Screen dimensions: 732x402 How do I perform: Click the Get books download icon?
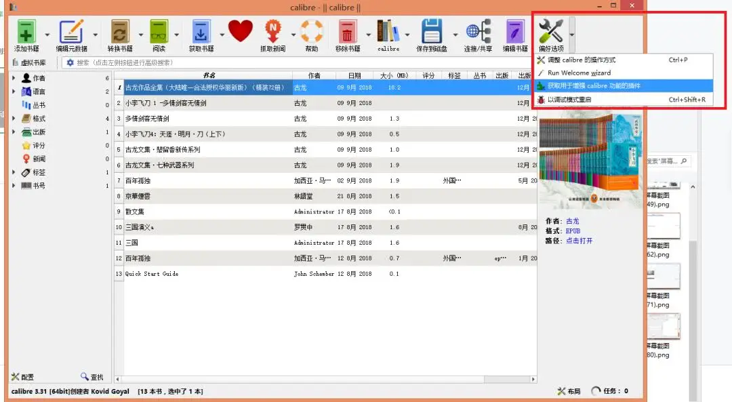(x=201, y=32)
